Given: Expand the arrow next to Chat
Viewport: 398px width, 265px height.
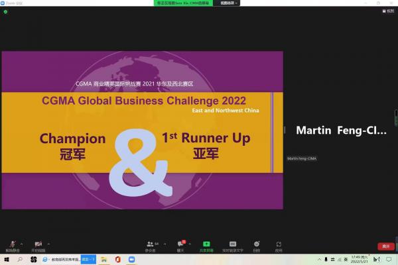Looking at the screenshot, I should tap(190, 244).
